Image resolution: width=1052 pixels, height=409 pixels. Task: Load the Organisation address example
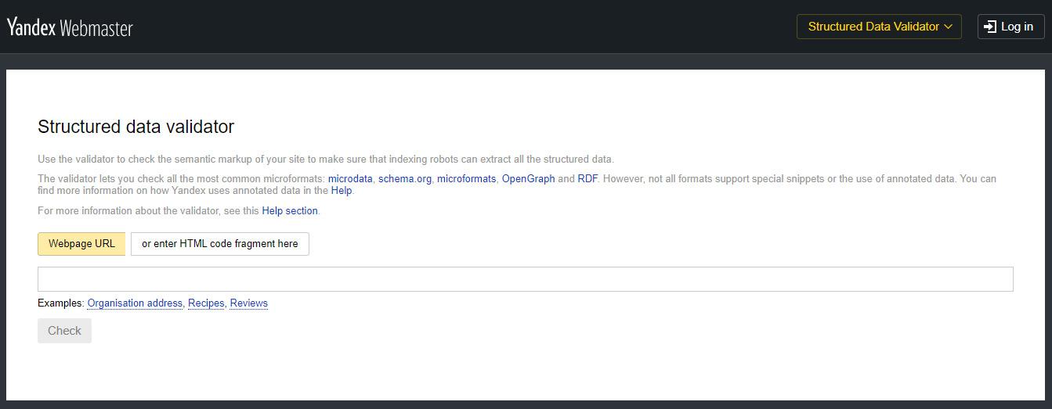coord(135,303)
